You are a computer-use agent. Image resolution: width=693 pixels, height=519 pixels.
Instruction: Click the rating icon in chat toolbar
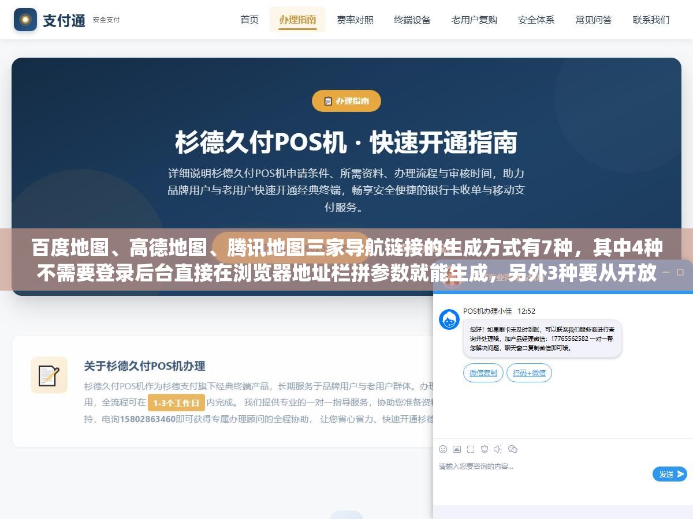[485, 449]
